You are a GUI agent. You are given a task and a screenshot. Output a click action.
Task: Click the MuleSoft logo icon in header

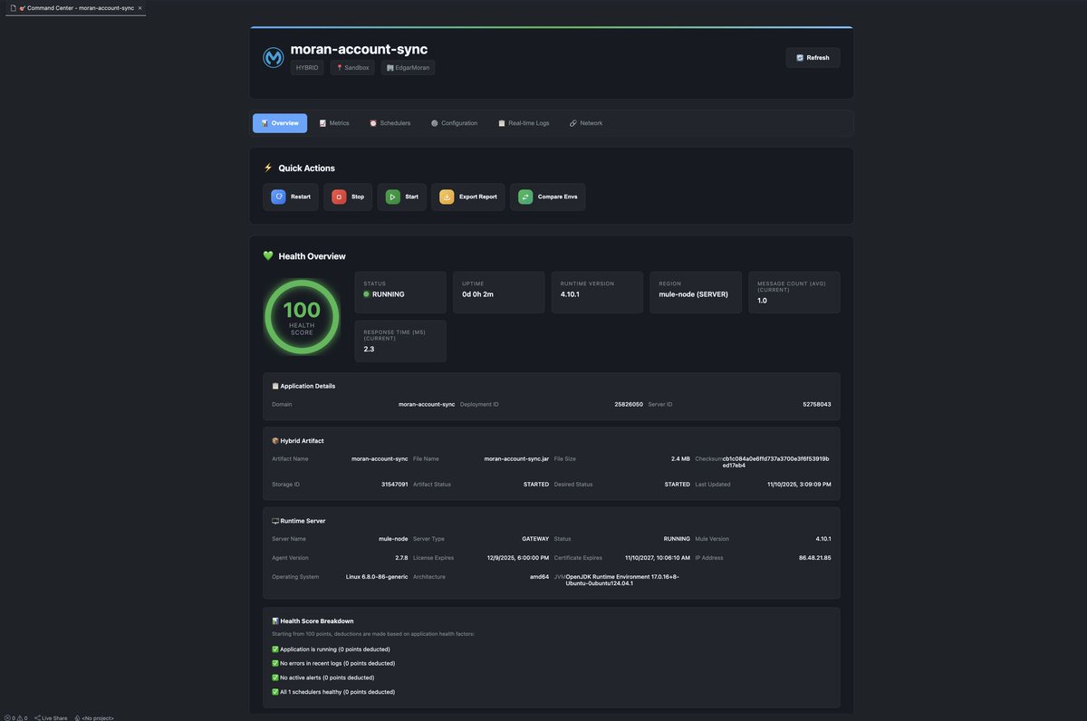pos(273,58)
